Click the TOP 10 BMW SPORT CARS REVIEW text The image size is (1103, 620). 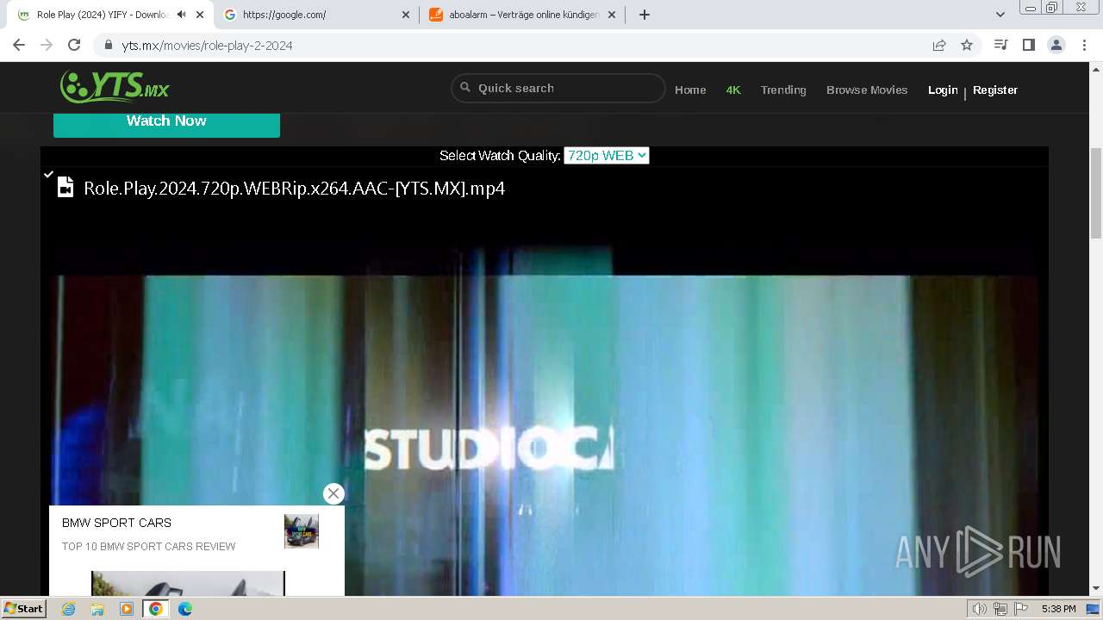[148, 546]
